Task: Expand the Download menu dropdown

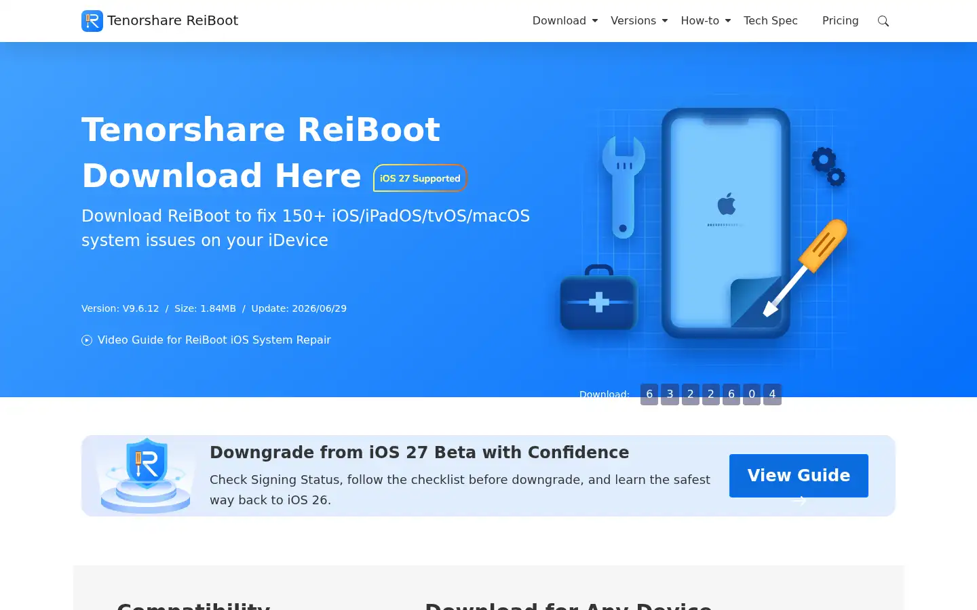Action: [565, 21]
